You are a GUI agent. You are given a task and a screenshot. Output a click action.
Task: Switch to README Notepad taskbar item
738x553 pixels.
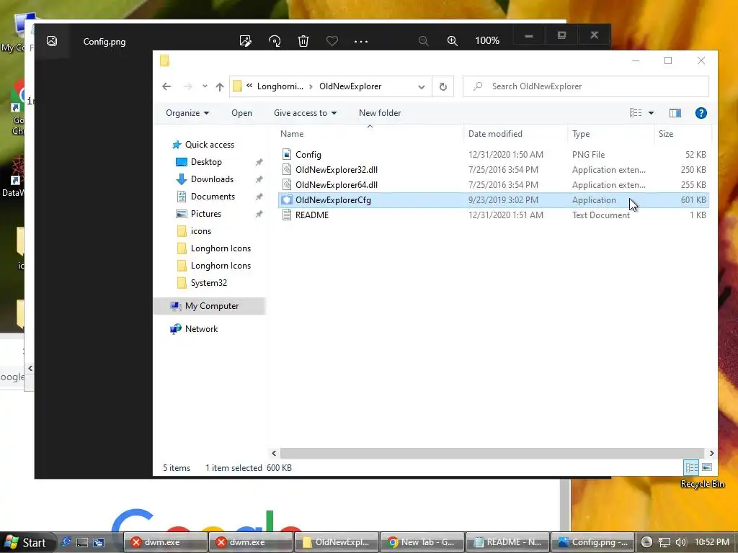pyautogui.click(x=507, y=542)
